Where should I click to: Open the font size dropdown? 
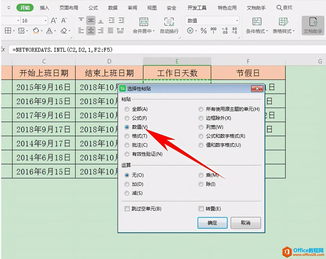point(45,21)
